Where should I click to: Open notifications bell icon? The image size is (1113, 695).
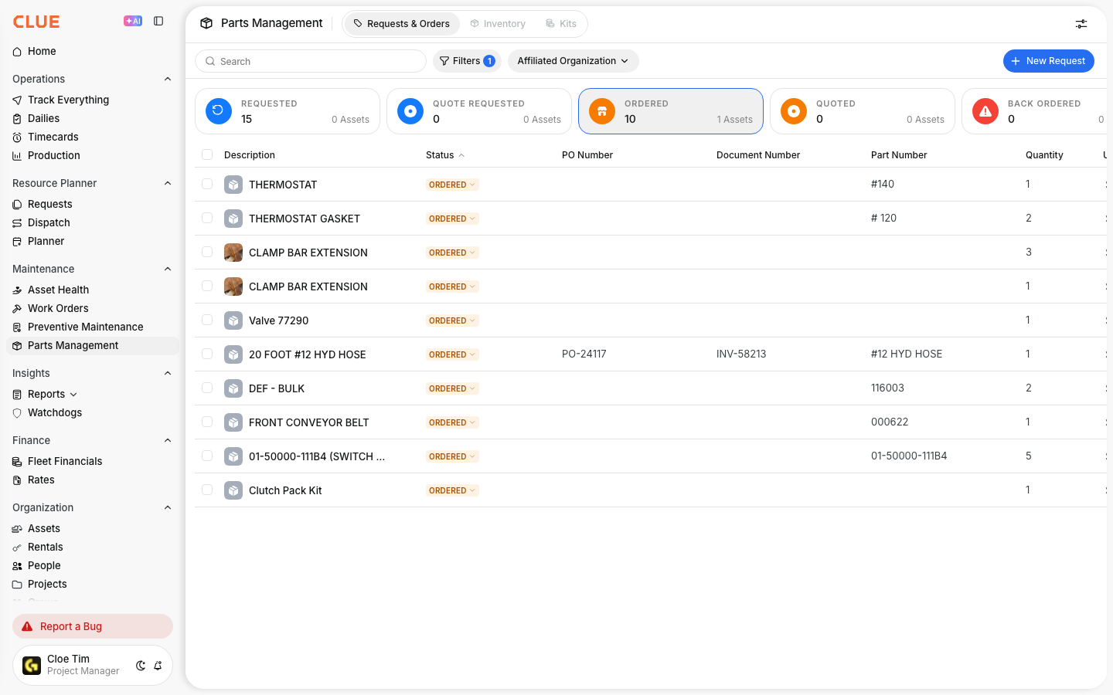pyautogui.click(x=158, y=666)
